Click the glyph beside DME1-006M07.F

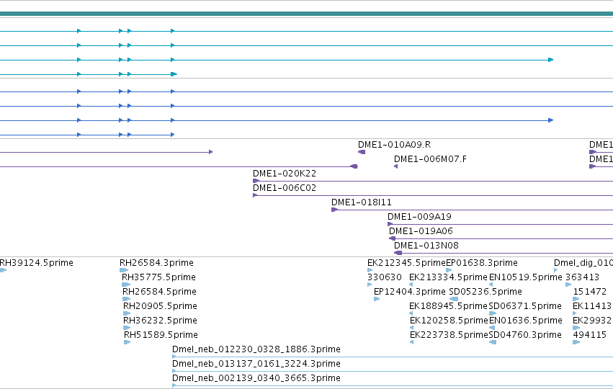395,166
